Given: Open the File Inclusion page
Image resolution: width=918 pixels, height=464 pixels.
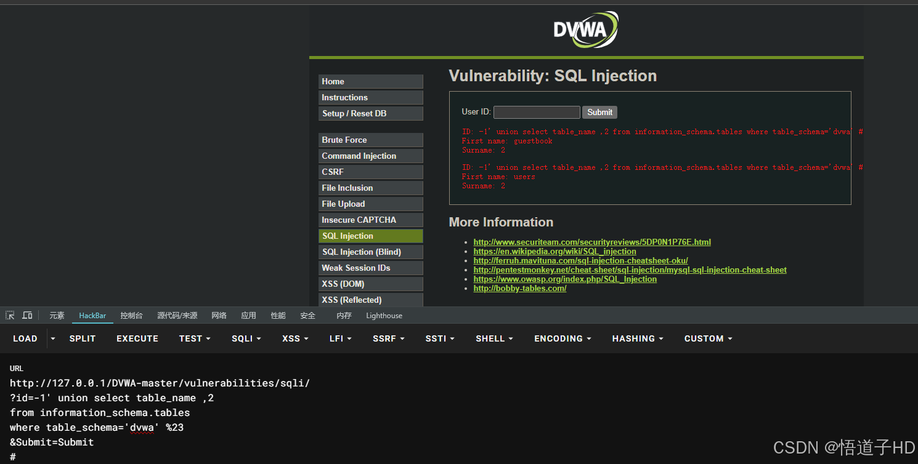Looking at the screenshot, I should click(x=371, y=188).
